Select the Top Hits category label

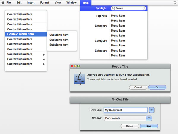point(101,16)
